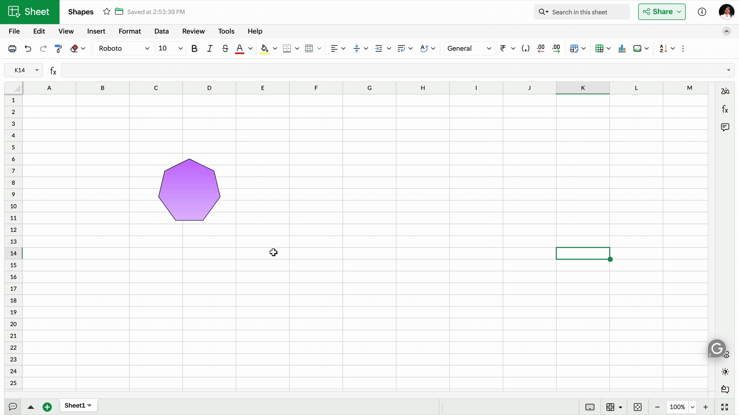Open the Roboto font family dropdown

tap(124, 48)
